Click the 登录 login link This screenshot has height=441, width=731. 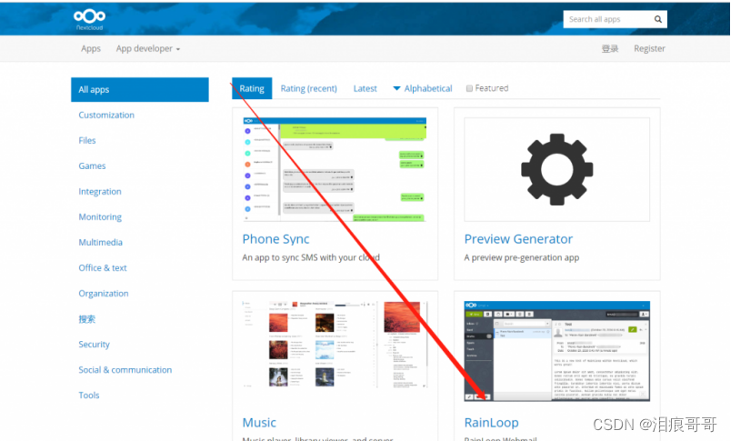610,48
